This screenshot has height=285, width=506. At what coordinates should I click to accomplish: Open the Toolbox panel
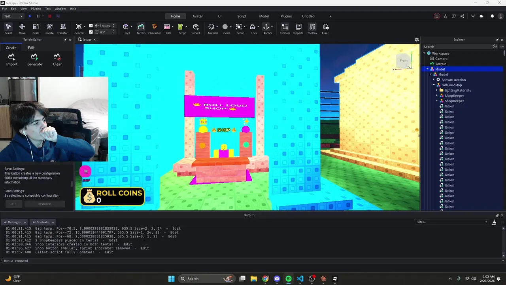tap(312, 28)
